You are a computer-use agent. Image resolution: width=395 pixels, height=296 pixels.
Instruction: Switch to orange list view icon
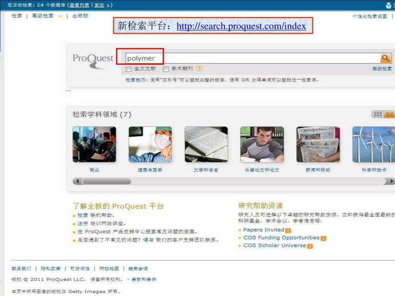pyautogui.click(x=389, y=114)
